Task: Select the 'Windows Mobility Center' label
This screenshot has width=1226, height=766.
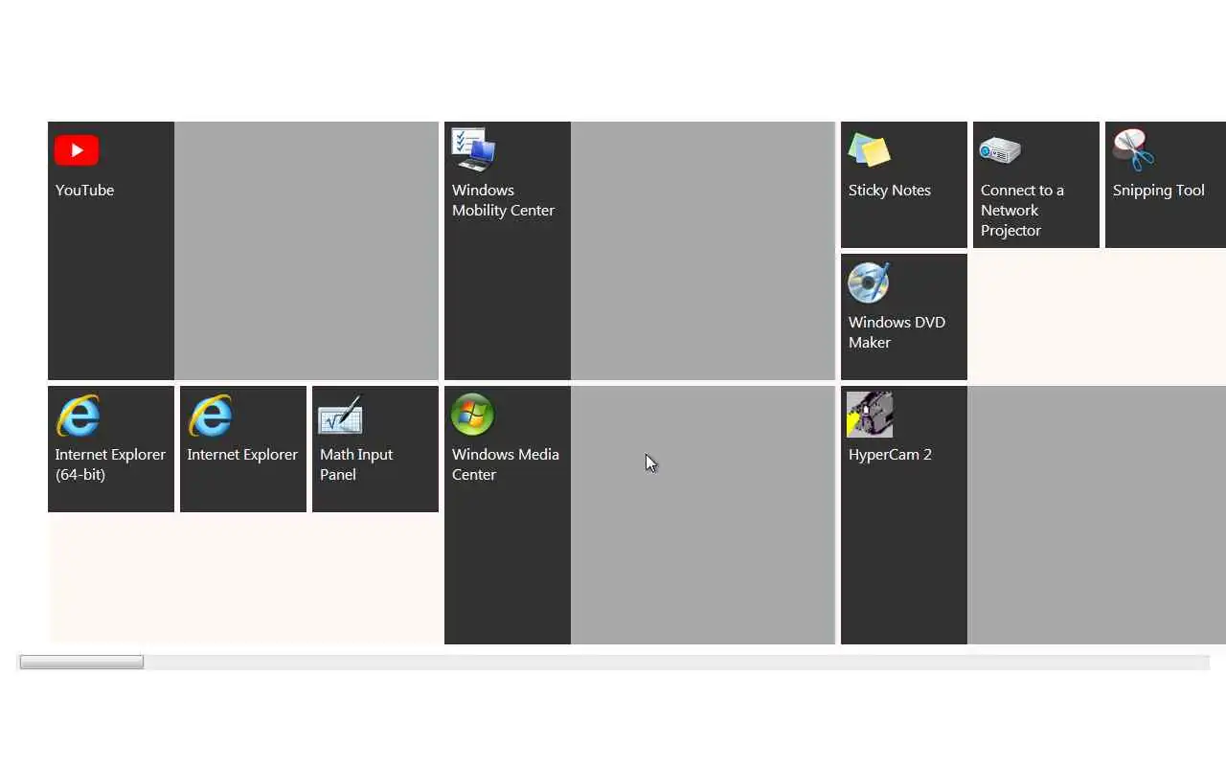Action: click(x=503, y=200)
